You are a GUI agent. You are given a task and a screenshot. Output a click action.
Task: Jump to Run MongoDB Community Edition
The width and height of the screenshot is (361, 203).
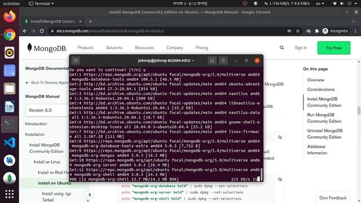click(x=324, y=118)
